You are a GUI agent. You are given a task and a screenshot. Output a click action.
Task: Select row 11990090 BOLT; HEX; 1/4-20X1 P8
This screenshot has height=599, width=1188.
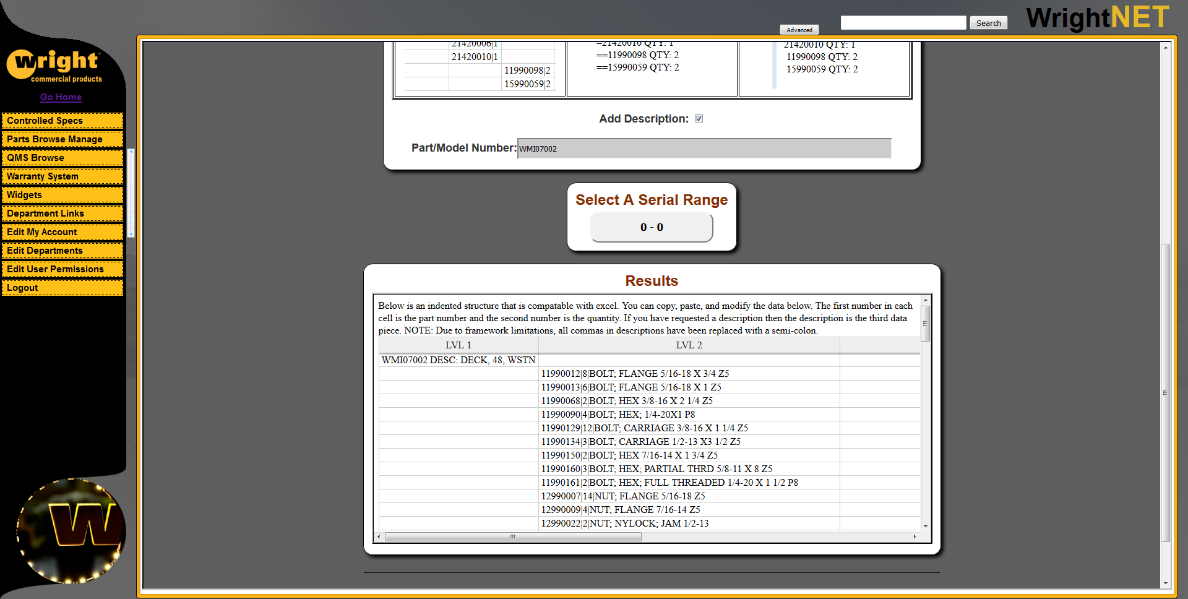(689, 415)
